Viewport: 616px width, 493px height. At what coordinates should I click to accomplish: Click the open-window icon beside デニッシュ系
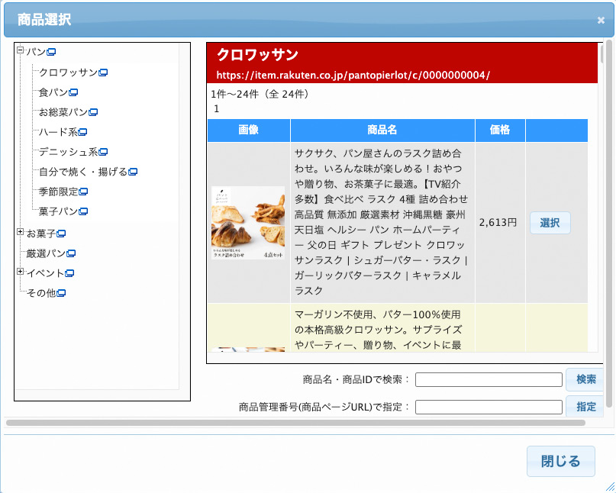(103, 152)
